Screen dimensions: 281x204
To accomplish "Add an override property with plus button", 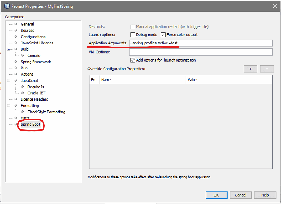I will [x=250, y=69].
